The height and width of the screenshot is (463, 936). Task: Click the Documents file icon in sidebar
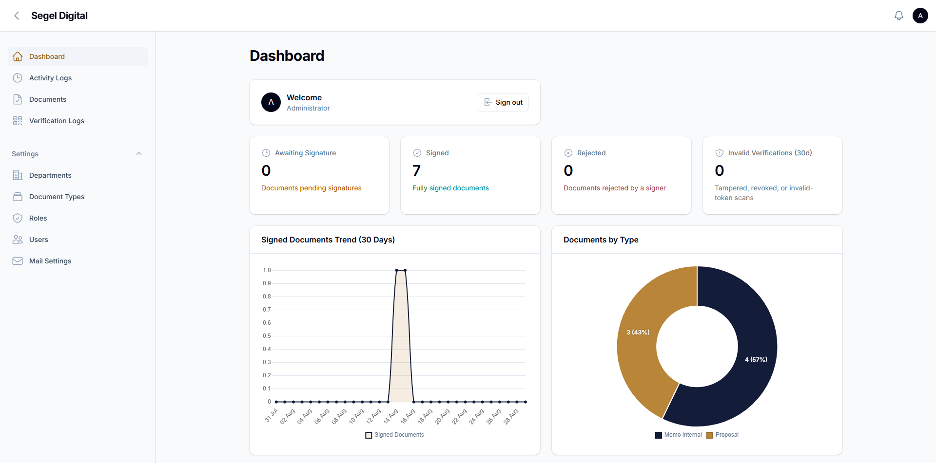[18, 99]
